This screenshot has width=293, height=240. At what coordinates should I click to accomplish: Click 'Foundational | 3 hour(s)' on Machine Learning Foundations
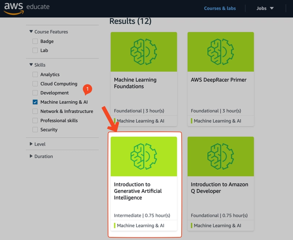(139, 111)
